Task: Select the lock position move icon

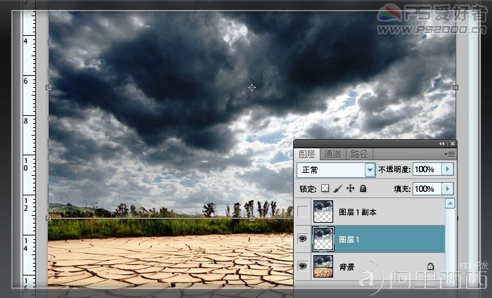Action: coord(350,188)
